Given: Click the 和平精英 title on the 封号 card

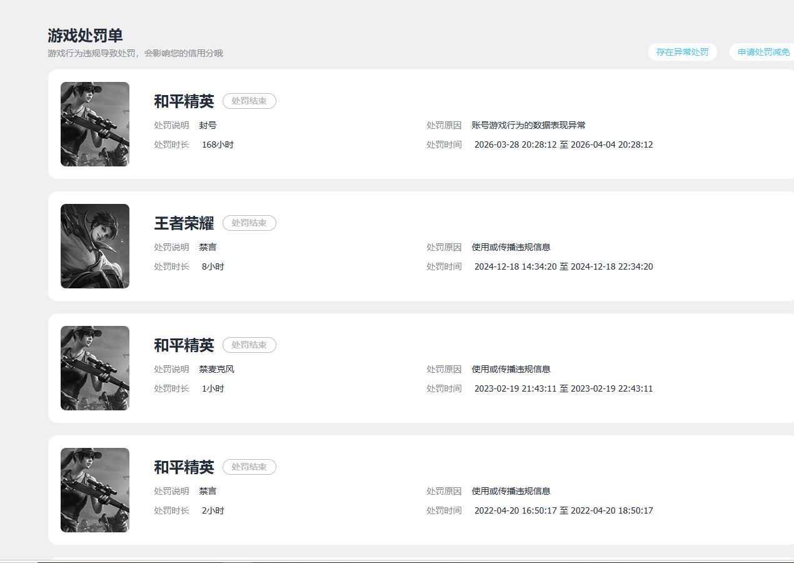Looking at the screenshot, I should click(184, 101).
